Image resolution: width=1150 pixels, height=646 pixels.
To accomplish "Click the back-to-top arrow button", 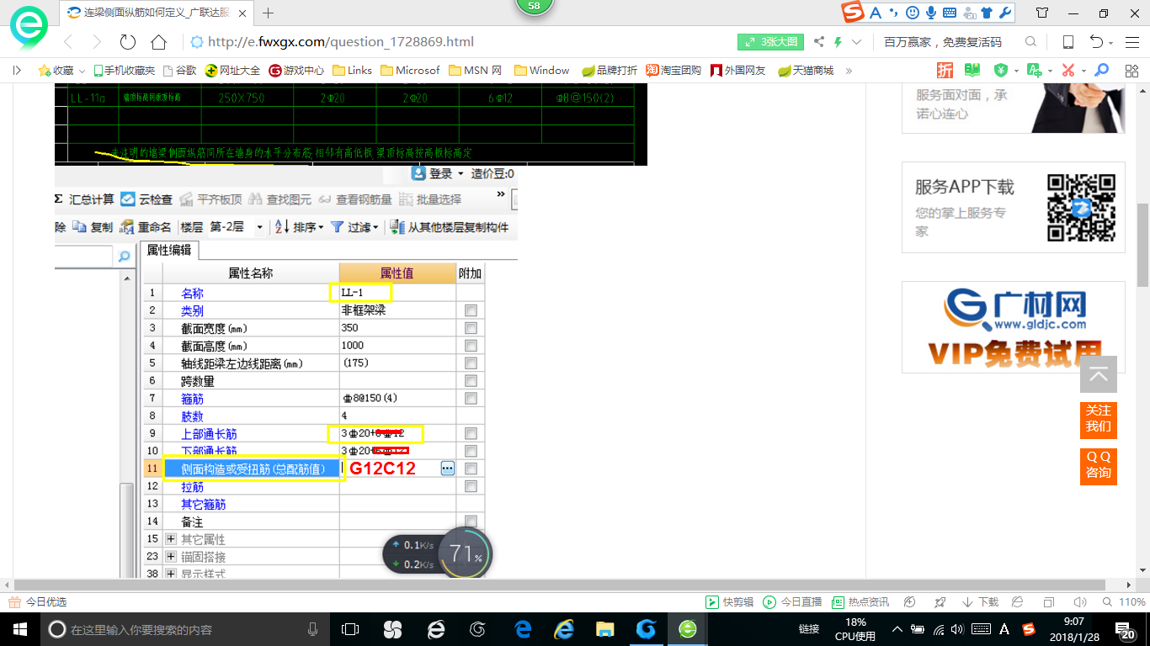I will coord(1099,374).
